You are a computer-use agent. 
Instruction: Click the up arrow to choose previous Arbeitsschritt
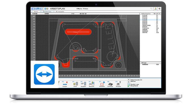point(129,80)
